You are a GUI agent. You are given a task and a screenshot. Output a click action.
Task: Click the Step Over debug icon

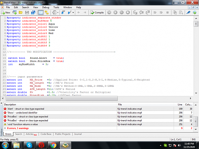pyautogui.click(x=141, y=12)
